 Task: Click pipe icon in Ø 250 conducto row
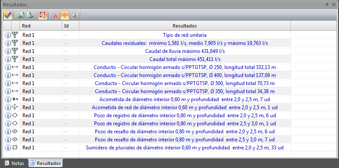[x=15, y=67]
